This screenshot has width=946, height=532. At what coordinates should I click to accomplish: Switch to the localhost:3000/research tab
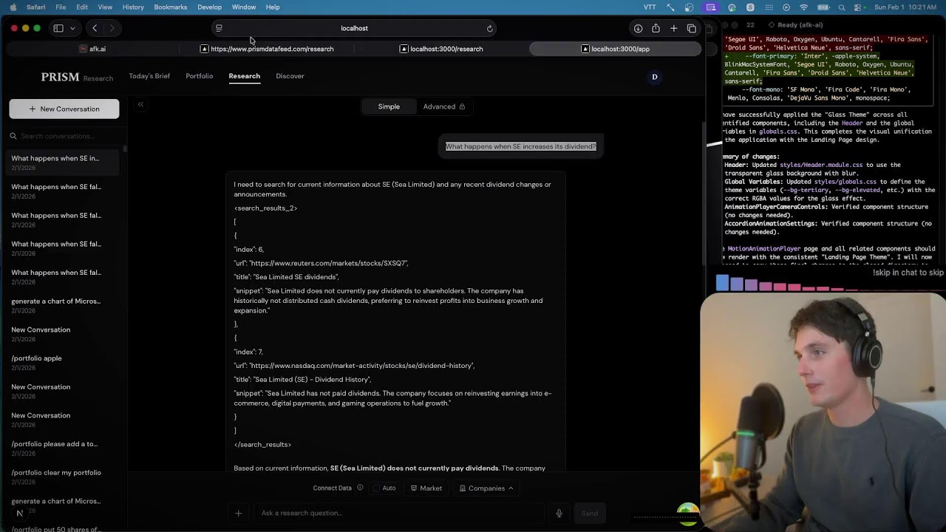pos(441,49)
